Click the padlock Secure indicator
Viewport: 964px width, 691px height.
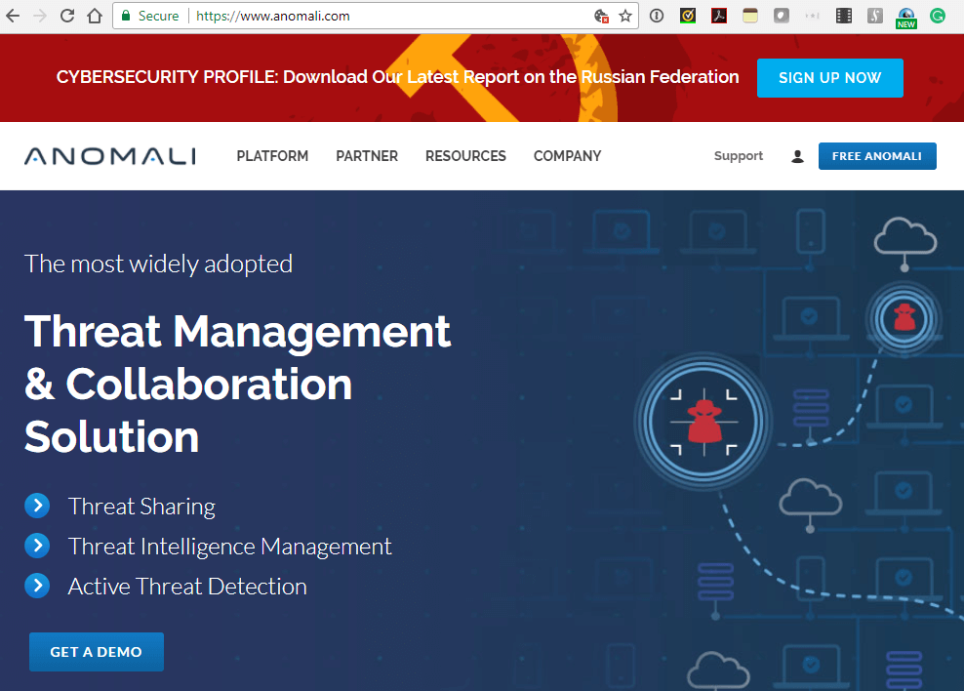[125, 16]
